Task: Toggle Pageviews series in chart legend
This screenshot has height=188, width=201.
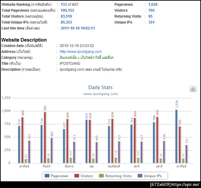Action: coord(56,176)
